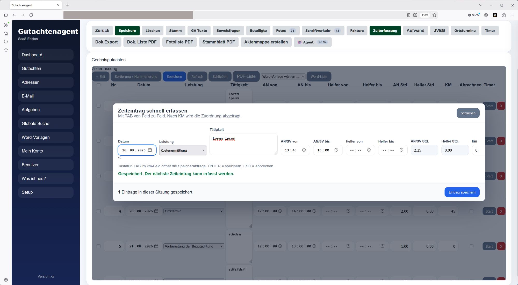The width and height of the screenshot is (518, 285).
Task: Bookmark this page with the star icon
Action: point(434,15)
